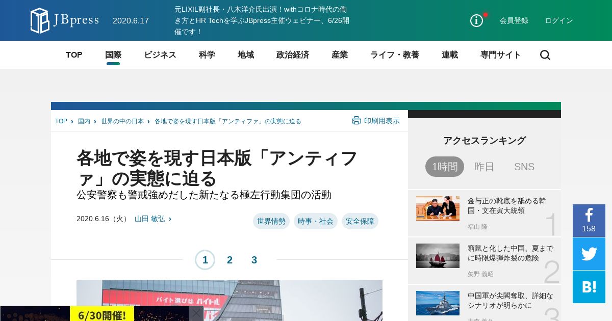Select 政治経済 navigation item
The height and width of the screenshot is (321, 612).
[293, 55]
